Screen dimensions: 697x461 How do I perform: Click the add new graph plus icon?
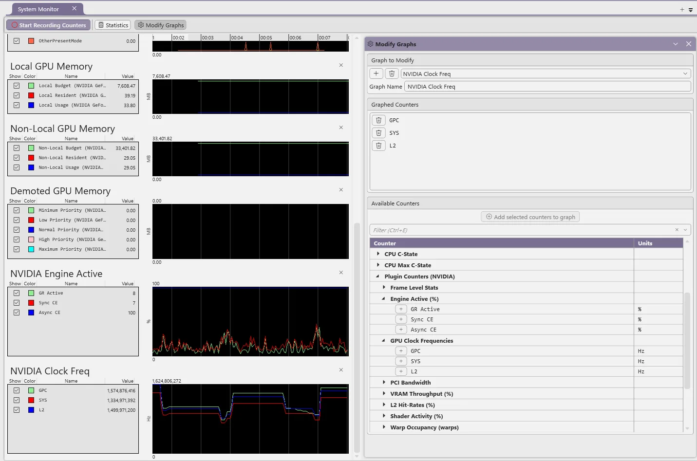click(x=376, y=74)
